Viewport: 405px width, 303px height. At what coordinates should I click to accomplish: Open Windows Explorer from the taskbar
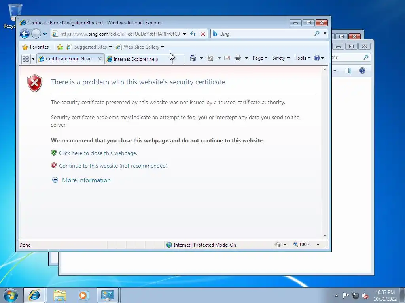(x=60, y=295)
